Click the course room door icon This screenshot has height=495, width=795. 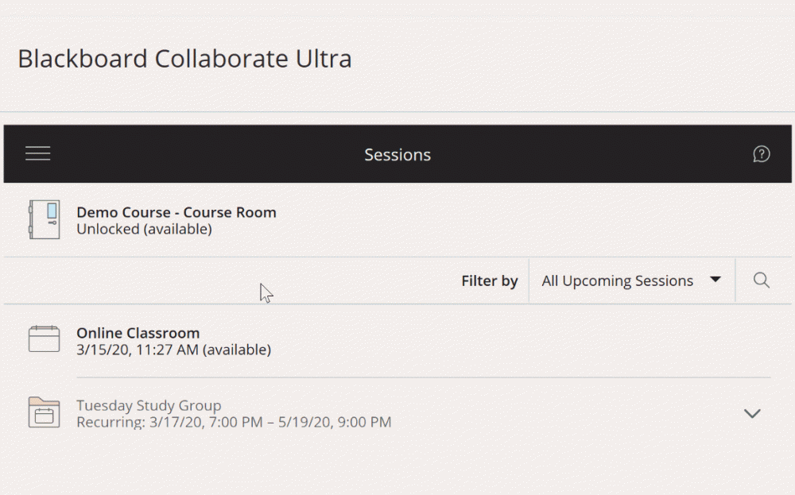point(44,220)
